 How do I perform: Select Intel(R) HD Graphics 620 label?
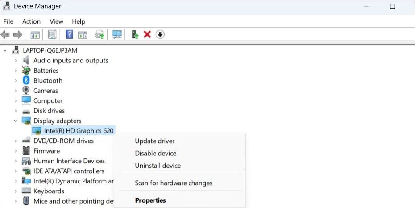click(x=79, y=131)
